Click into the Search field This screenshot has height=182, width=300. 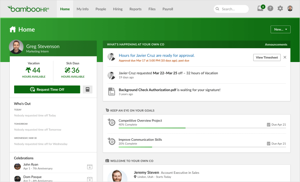[234, 9]
